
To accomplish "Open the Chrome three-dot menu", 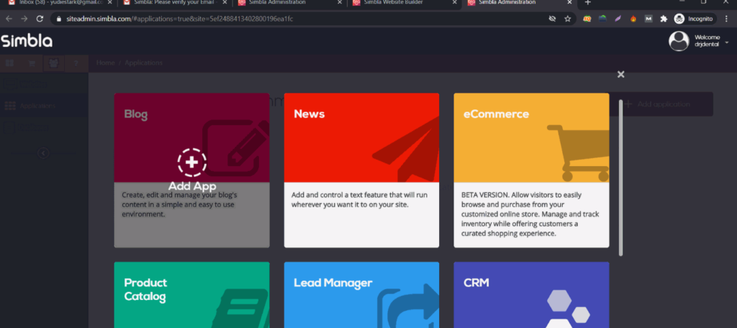I will pyautogui.click(x=727, y=19).
